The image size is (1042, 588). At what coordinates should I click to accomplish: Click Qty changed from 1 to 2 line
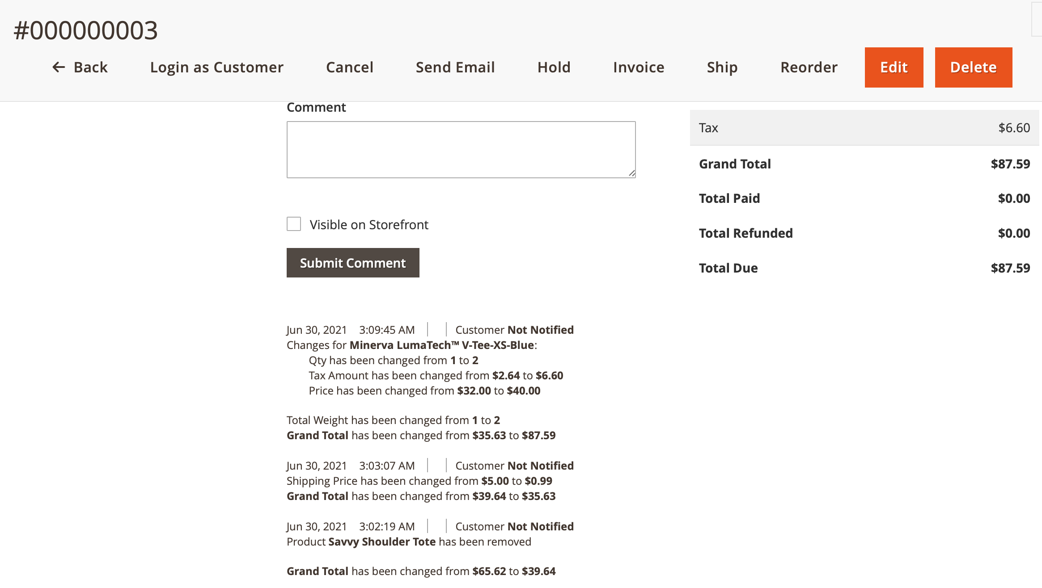[x=394, y=360]
